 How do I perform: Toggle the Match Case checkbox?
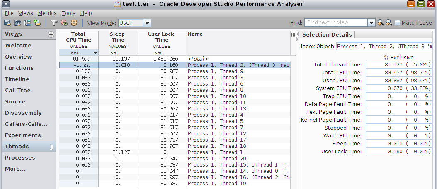point(397,23)
